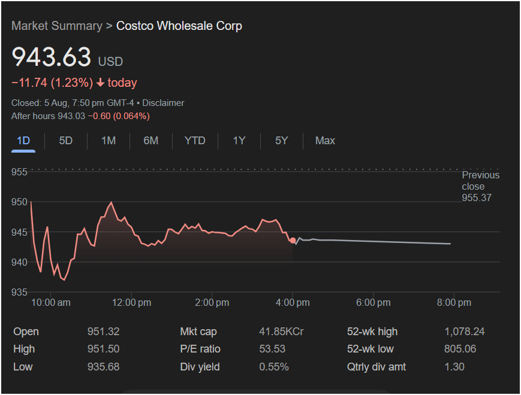This screenshot has width=521, height=395.
Task: Select the 1D time range tab
Action: (x=23, y=141)
